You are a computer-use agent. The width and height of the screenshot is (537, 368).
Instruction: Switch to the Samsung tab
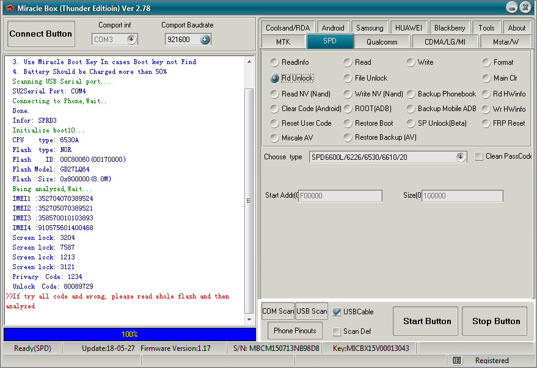(370, 27)
